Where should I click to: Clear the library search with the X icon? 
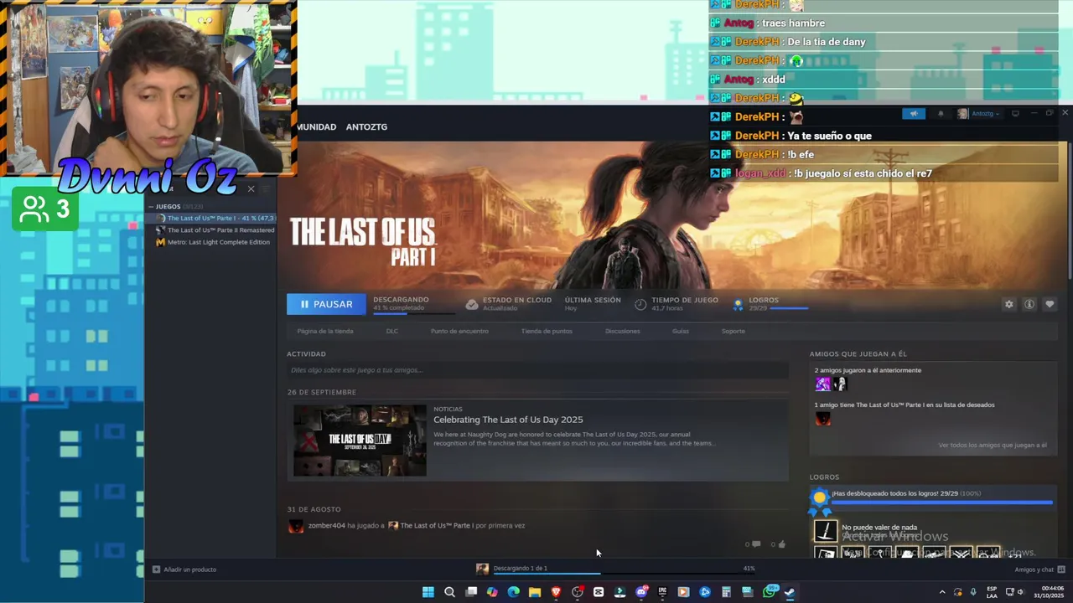(251, 189)
